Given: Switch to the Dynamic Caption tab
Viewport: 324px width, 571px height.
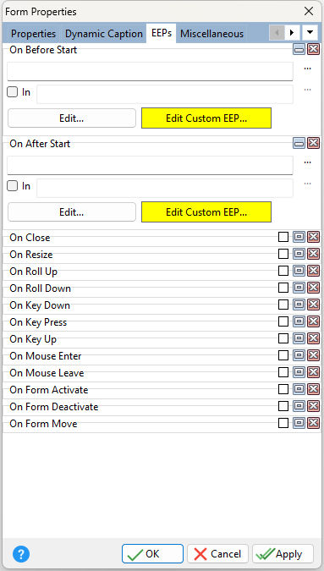Looking at the screenshot, I should (104, 34).
